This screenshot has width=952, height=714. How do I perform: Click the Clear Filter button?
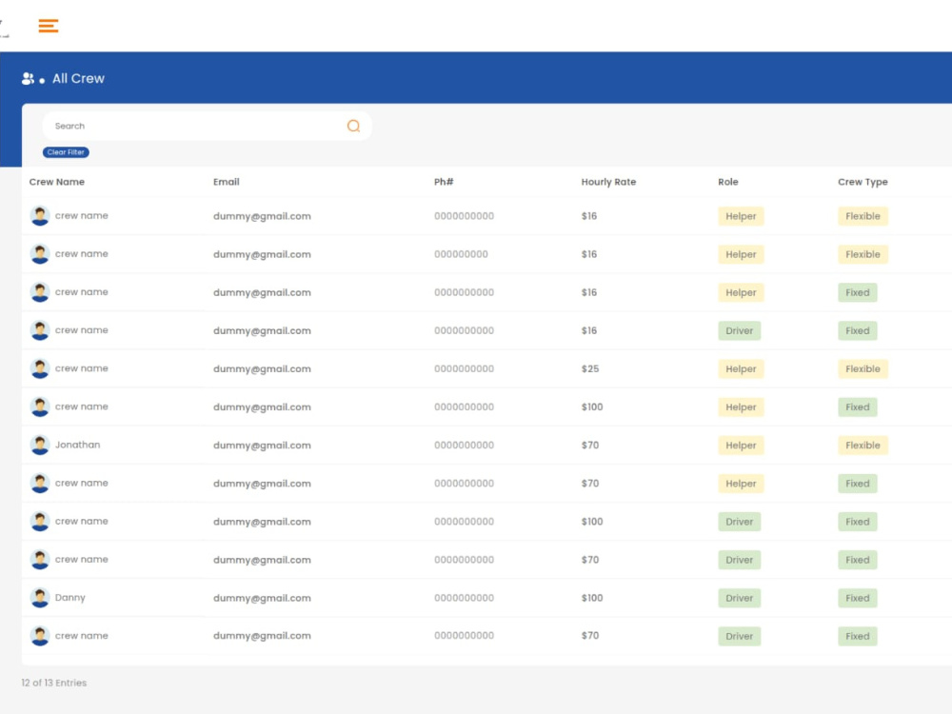coord(66,152)
